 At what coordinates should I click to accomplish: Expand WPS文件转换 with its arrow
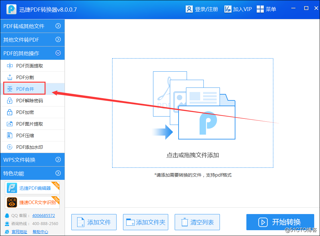tap(58, 159)
